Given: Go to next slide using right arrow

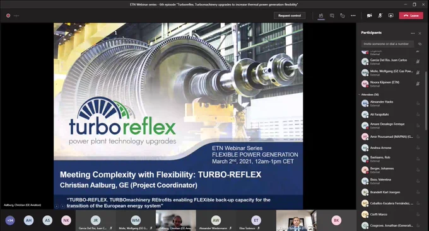Looking at the screenshot, I should tap(62, 206).
